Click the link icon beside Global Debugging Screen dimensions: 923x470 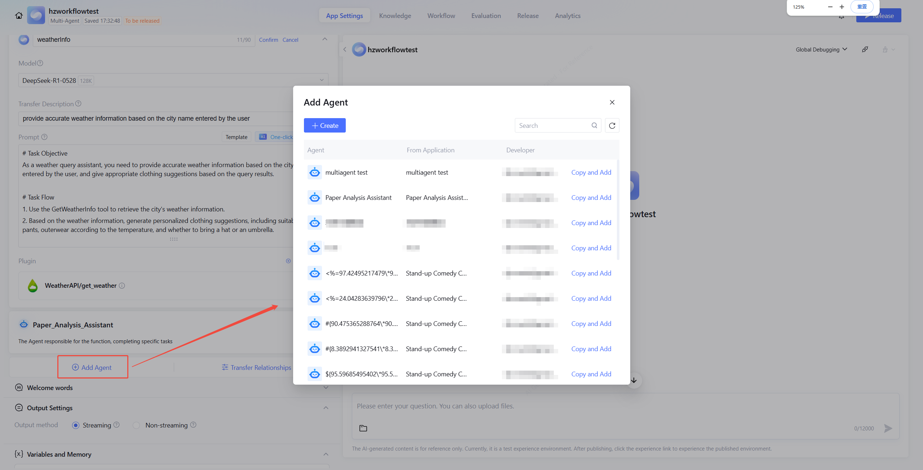865,49
